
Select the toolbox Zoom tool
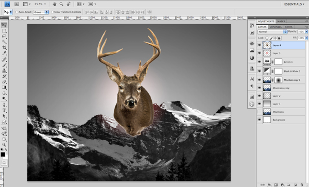(4, 145)
